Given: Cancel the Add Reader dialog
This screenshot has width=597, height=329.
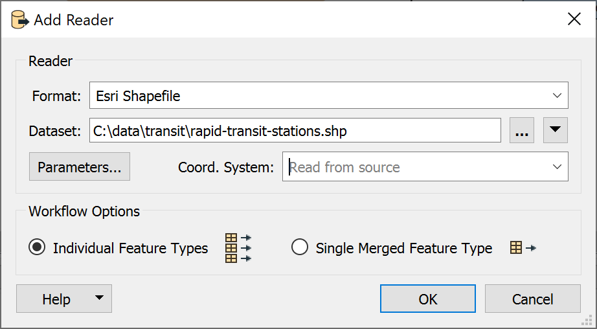Looking at the screenshot, I should (533, 299).
